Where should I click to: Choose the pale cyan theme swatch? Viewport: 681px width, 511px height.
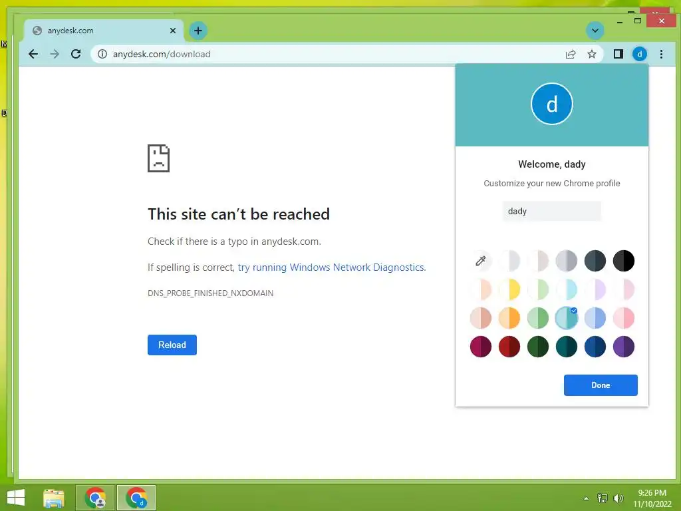(x=567, y=289)
